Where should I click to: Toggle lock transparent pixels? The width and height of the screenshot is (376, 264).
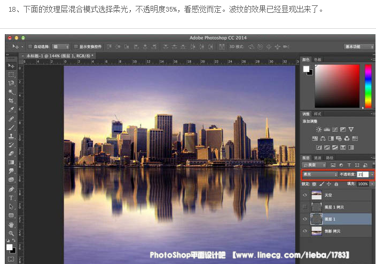pyautogui.click(x=314, y=184)
